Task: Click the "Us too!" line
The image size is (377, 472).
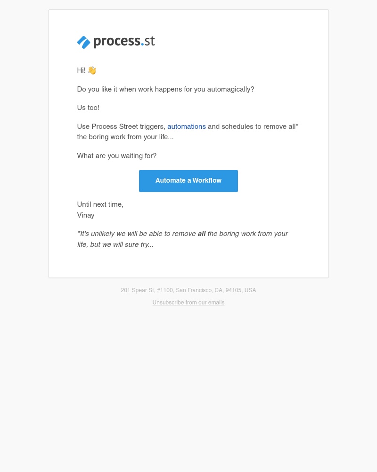Action: (88, 108)
